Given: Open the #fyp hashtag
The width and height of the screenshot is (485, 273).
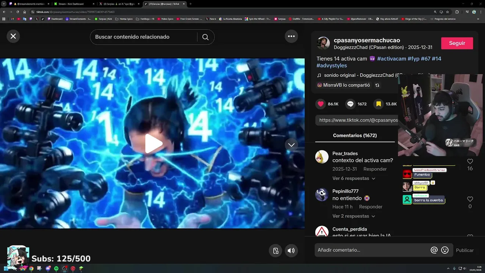Looking at the screenshot, I should point(413,59).
